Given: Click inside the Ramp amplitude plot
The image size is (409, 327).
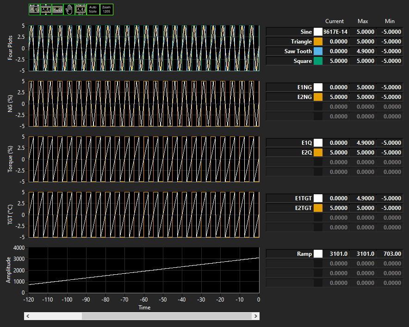Looking at the screenshot, I should [x=144, y=270].
